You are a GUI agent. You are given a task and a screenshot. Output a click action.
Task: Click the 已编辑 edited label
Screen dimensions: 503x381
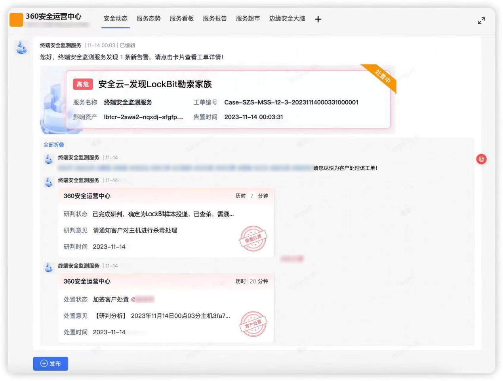(128, 45)
